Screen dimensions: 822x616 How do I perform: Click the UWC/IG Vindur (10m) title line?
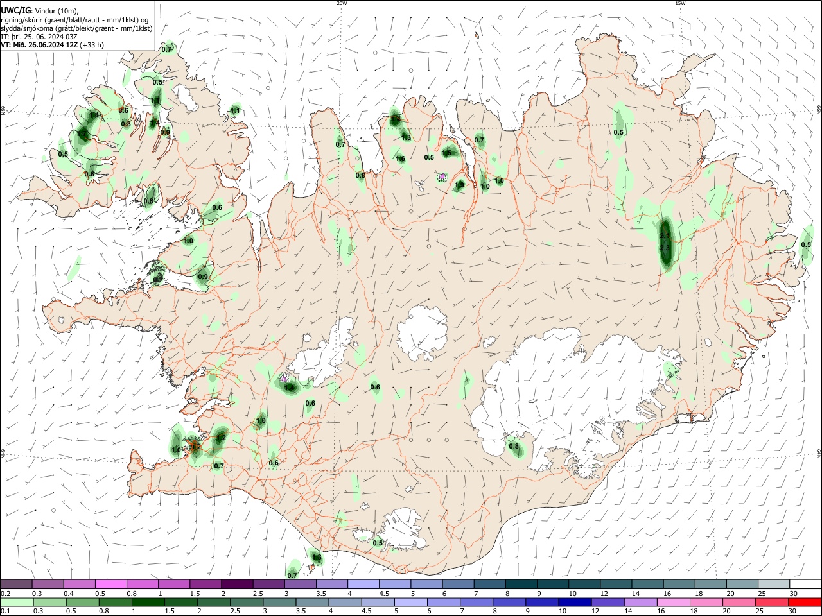pos(39,10)
